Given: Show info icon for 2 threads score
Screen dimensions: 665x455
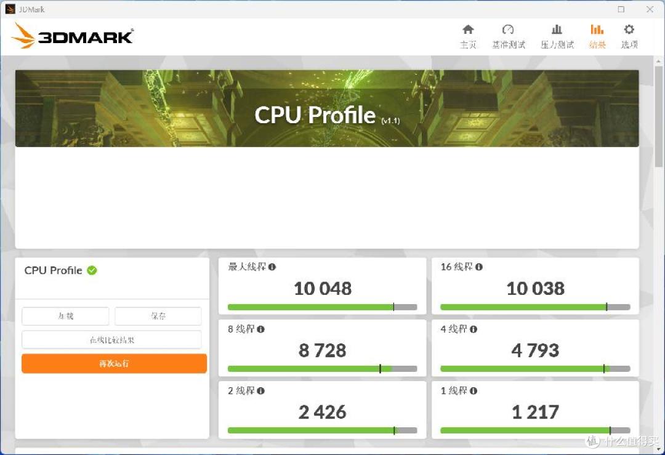Looking at the screenshot, I should tap(261, 391).
